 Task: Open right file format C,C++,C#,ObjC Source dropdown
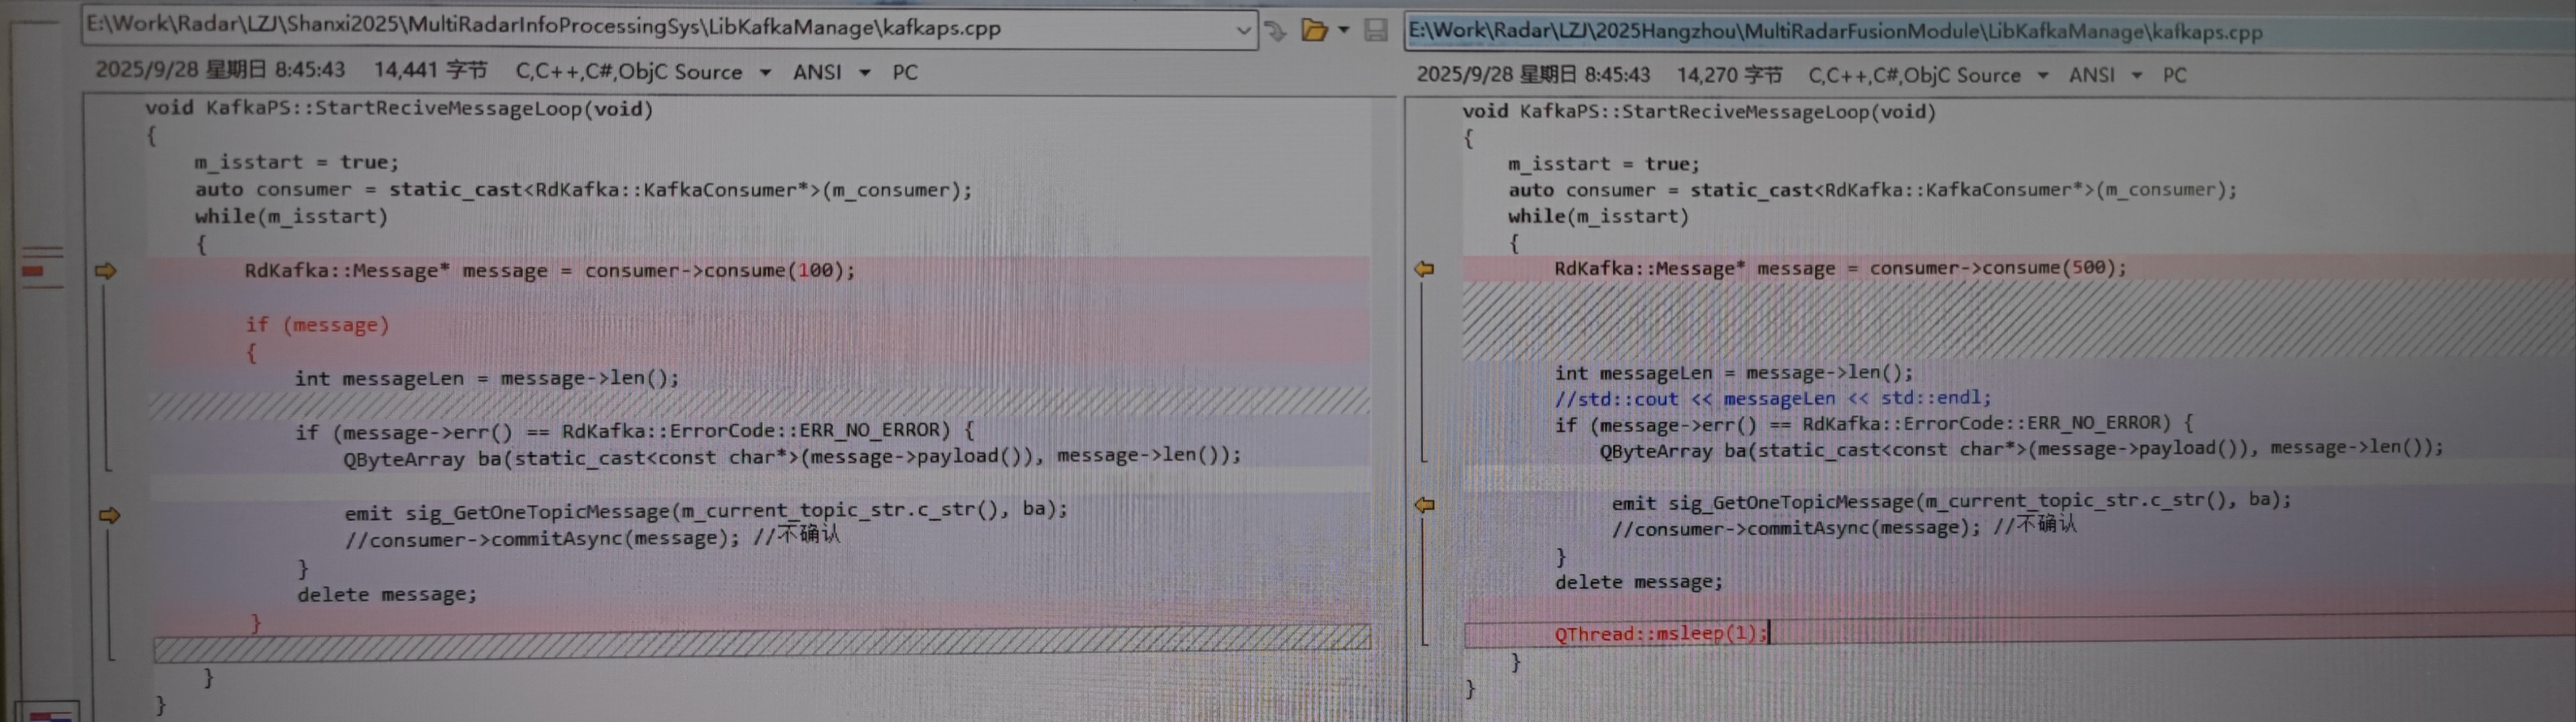(x=2042, y=76)
